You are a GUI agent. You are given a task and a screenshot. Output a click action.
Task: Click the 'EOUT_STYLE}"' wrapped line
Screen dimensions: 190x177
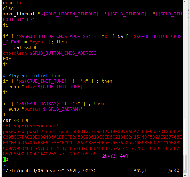[19, 20]
